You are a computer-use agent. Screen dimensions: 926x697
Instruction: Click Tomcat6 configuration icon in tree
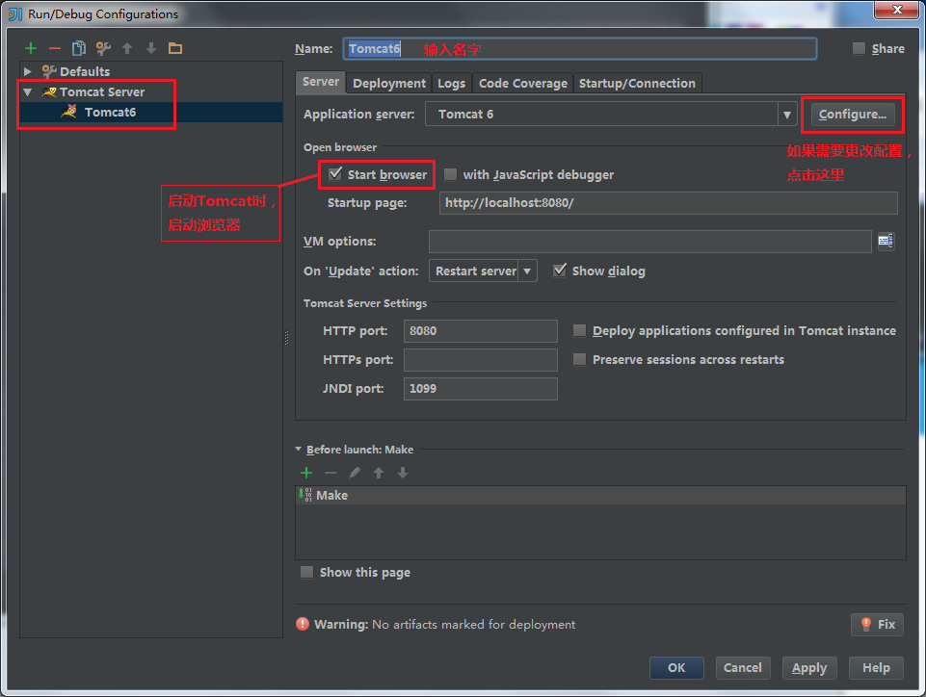click(69, 112)
